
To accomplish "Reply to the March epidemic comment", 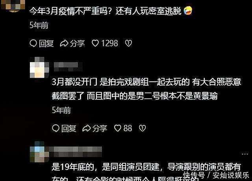I will [x=42, y=43].
